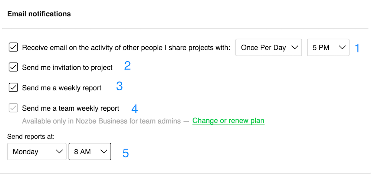The height and width of the screenshot is (174, 371).
Task: Toggle the invitation to project checkbox
Action: (x=13, y=67)
